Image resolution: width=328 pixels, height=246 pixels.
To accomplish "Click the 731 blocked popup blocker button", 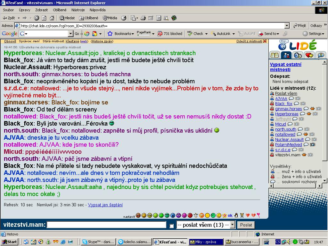I will click(x=170, y=34).
